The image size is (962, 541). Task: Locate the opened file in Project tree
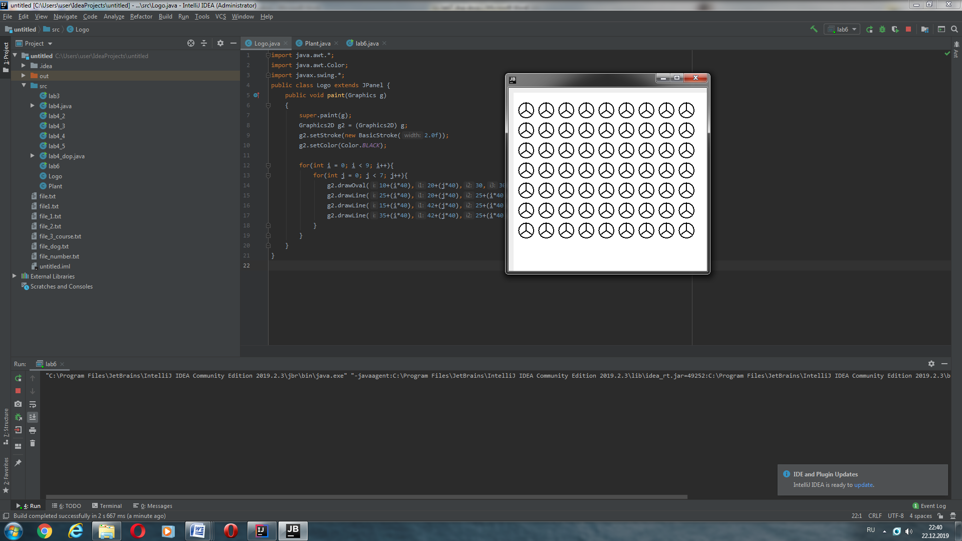[x=191, y=43]
